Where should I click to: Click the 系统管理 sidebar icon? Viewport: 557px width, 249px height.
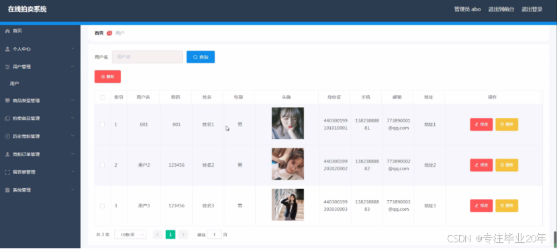click(7, 190)
